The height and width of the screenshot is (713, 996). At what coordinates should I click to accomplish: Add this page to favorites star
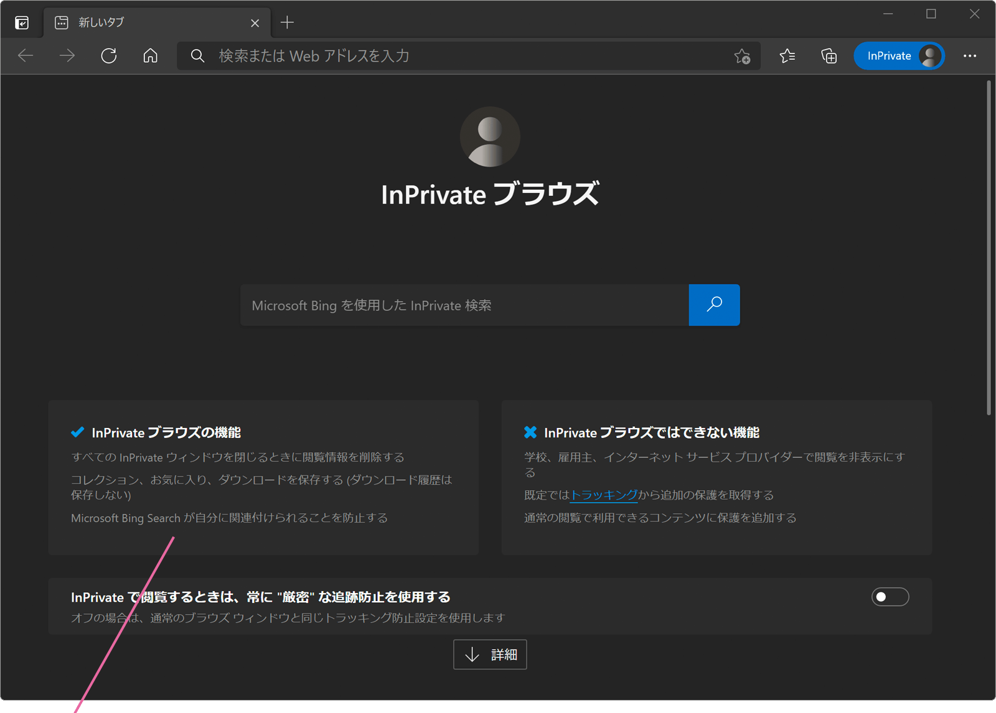742,56
